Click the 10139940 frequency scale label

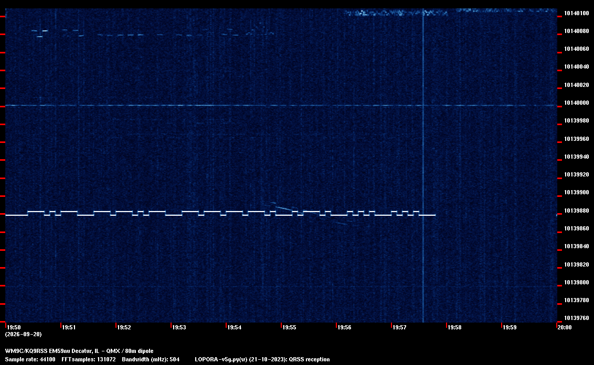pos(577,157)
